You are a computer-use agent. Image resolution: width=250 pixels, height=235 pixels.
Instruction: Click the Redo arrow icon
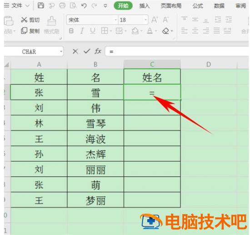94,6
